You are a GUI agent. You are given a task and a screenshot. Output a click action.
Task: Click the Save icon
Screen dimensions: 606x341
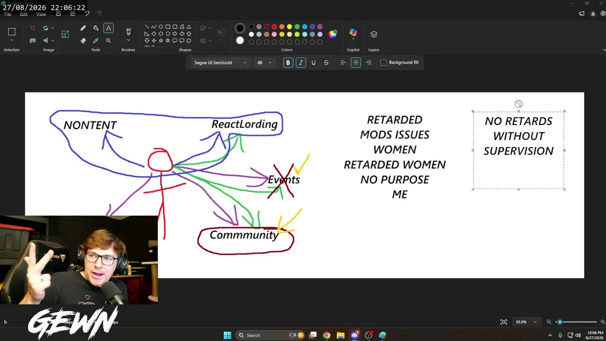59,14
